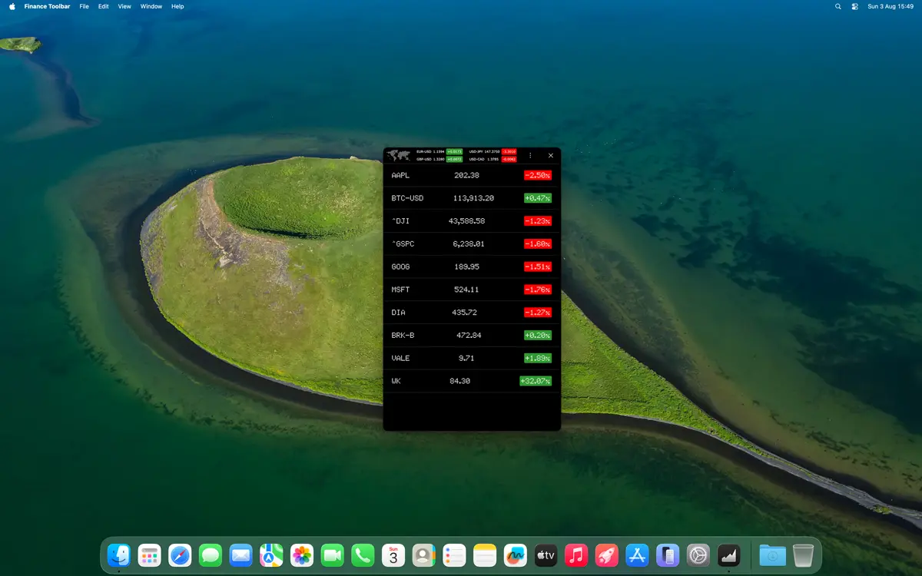Open the three-dot options menu in the widget

click(x=530, y=155)
